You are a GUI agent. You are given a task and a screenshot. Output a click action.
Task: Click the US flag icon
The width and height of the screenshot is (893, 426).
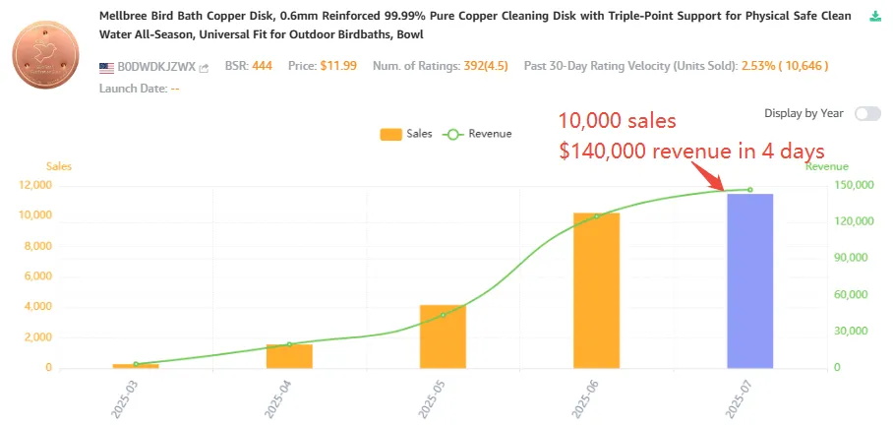click(x=106, y=68)
